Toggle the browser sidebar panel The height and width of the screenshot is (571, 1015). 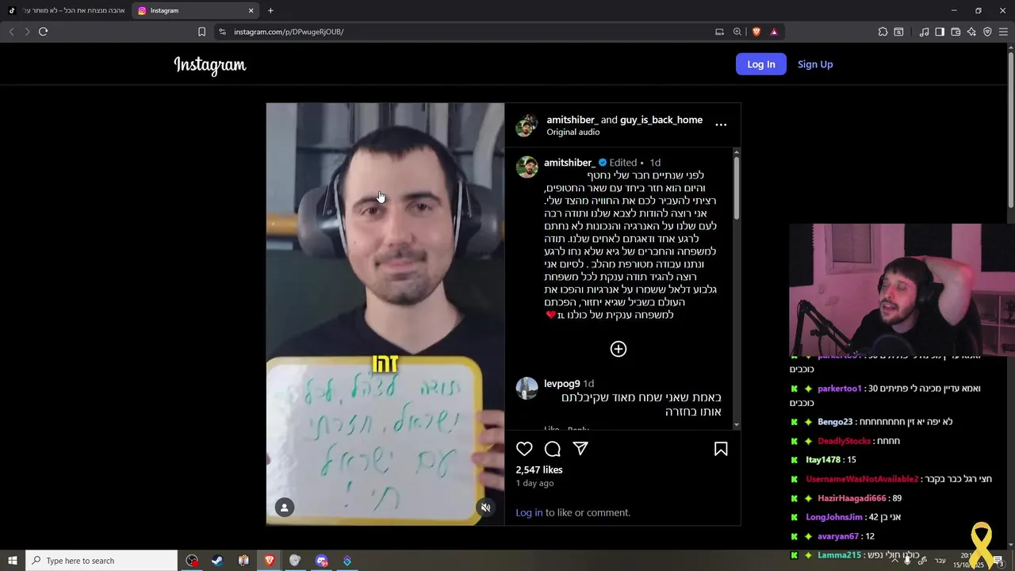[x=940, y=32]
